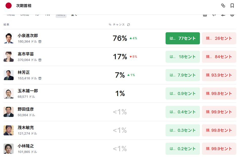Open the 玉木雄一郎 outcome name
The width and height of the screenshot is (237, 157).
(x=28, y=91)
